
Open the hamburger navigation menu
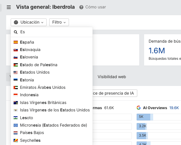9,7
